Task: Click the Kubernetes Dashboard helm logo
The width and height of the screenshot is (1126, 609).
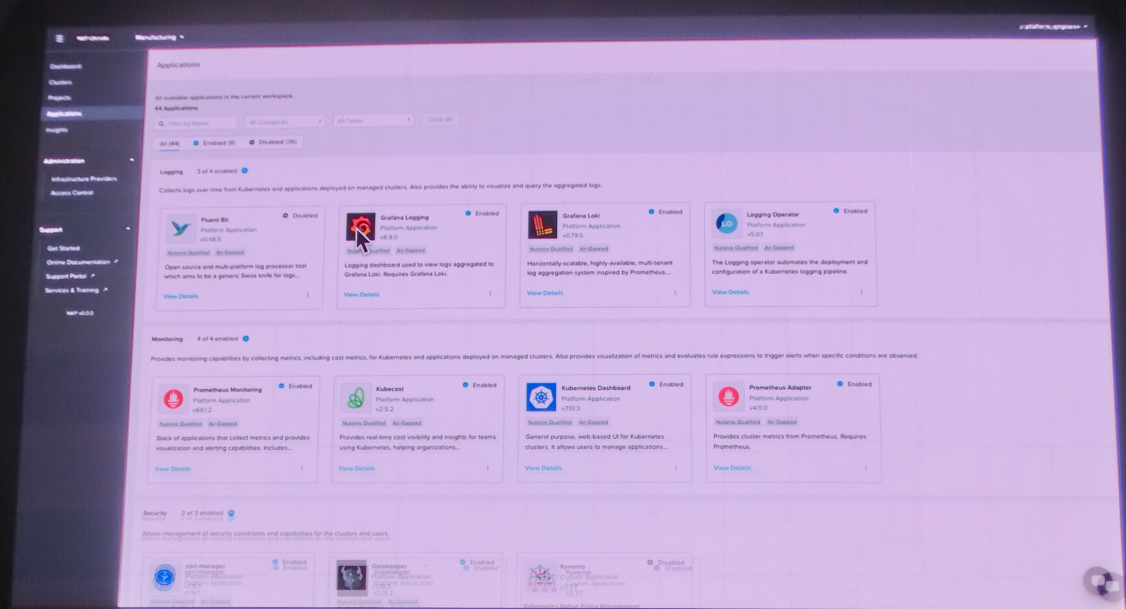Action: click(541, 397)
